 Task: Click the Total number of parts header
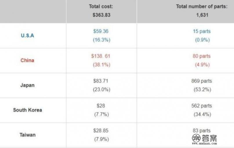[x=202, y=11]
